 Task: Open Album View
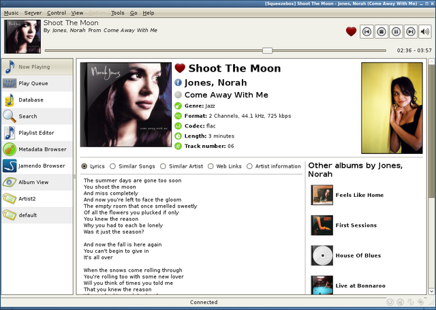click(x=37, y=182)
